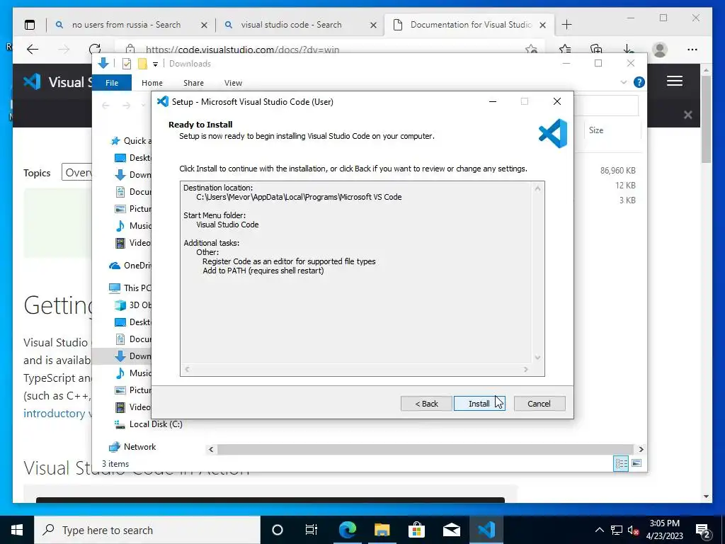The height and width of the screenshot is (544, 725).
Task: Open browser Collections icon
Action: (x=596, y=49)
